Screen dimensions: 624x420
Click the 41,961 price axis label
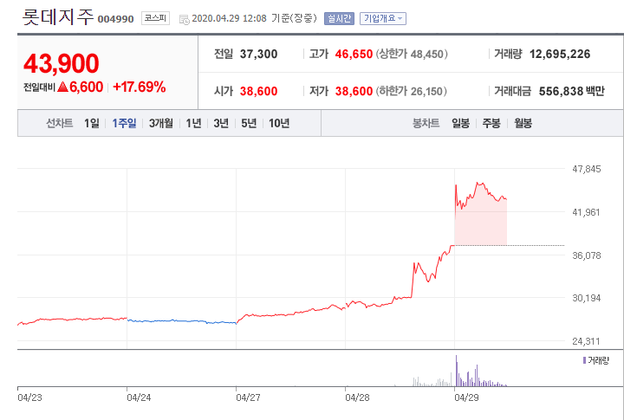586,212
